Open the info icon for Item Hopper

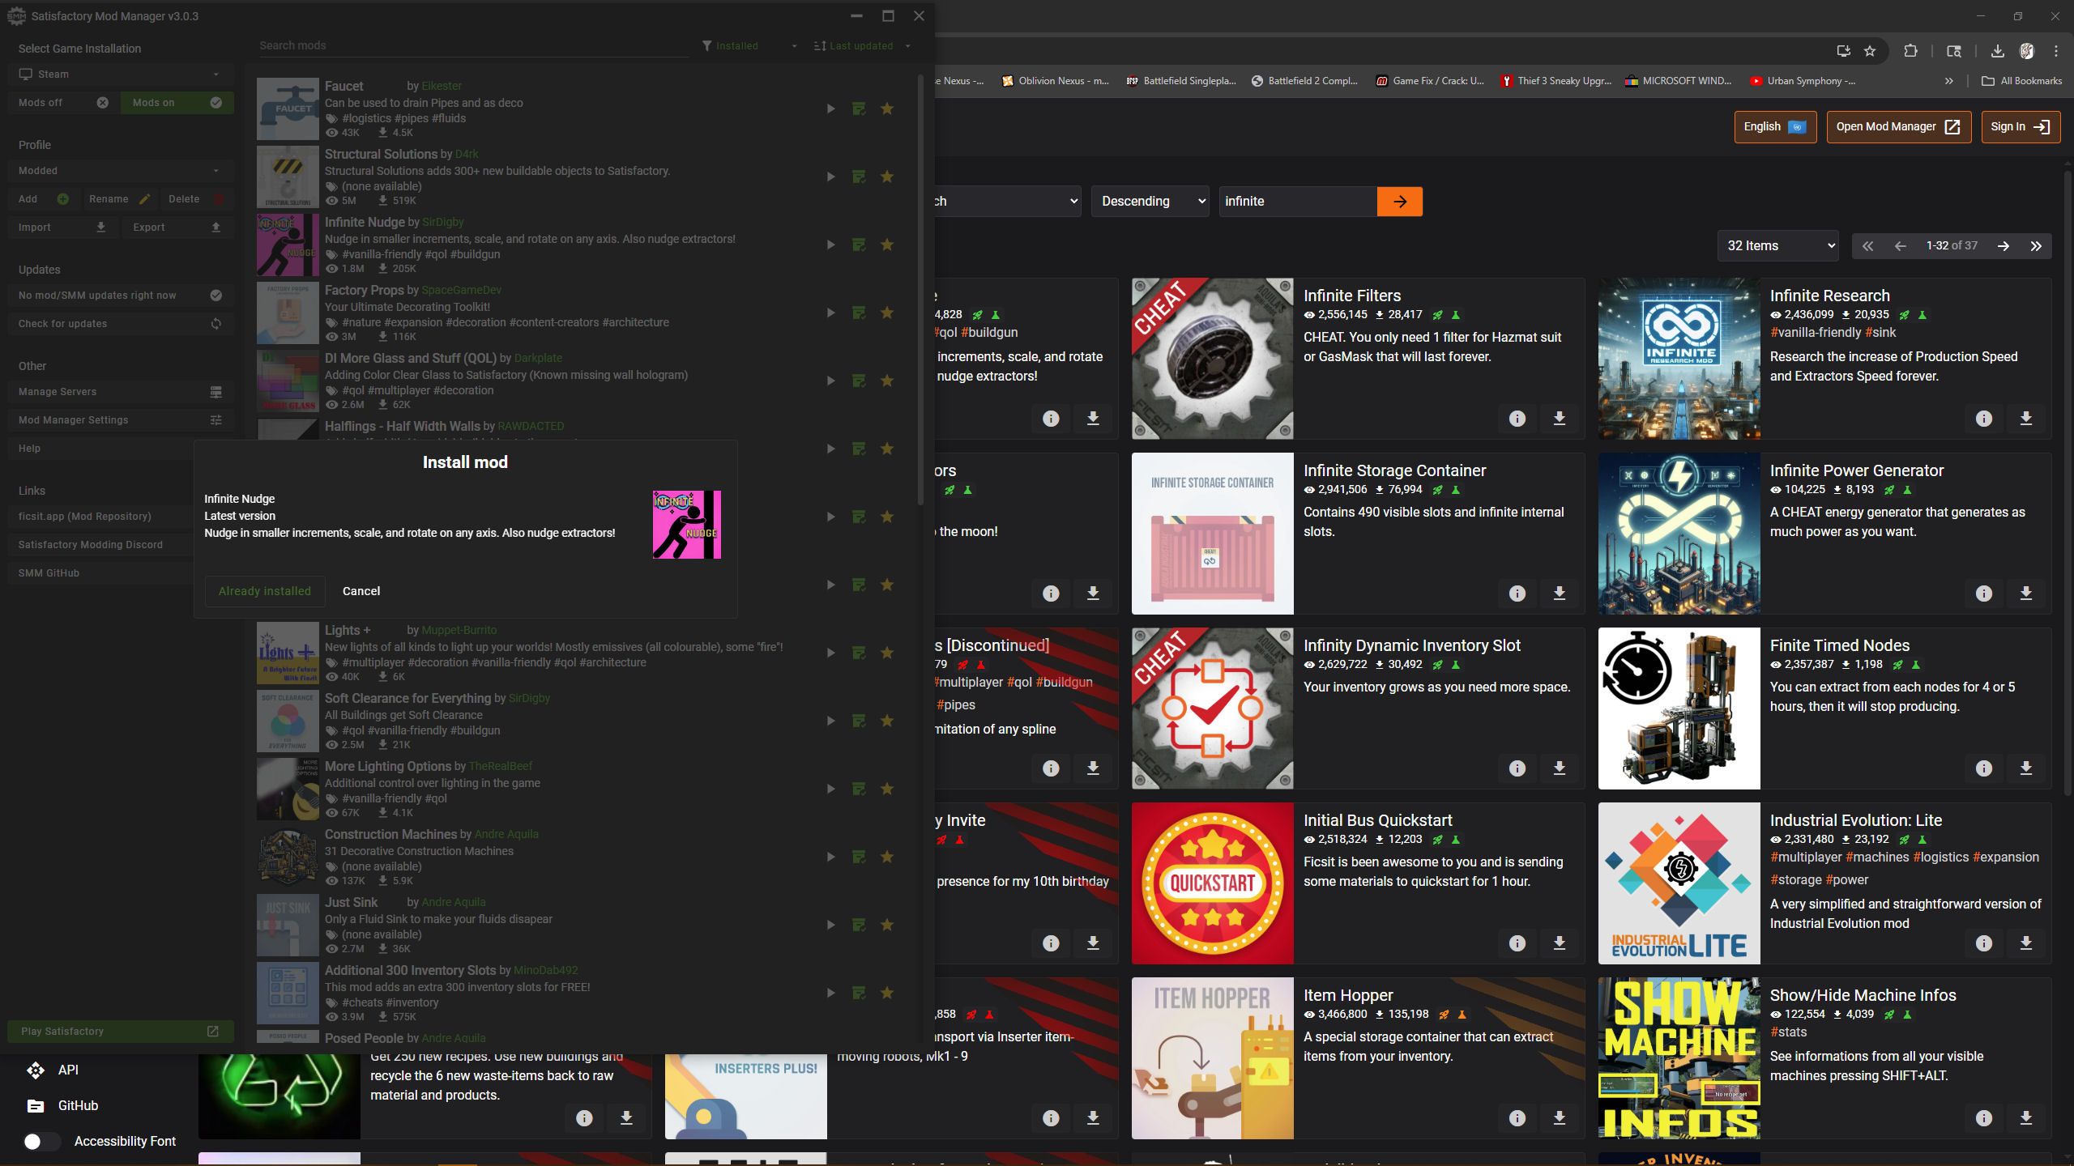(x=1517, y=1118)
